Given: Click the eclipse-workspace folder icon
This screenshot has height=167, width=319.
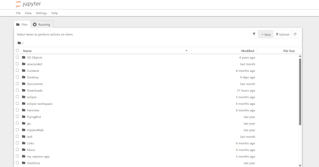Looking at the screenshot, I should click(24, 103).
